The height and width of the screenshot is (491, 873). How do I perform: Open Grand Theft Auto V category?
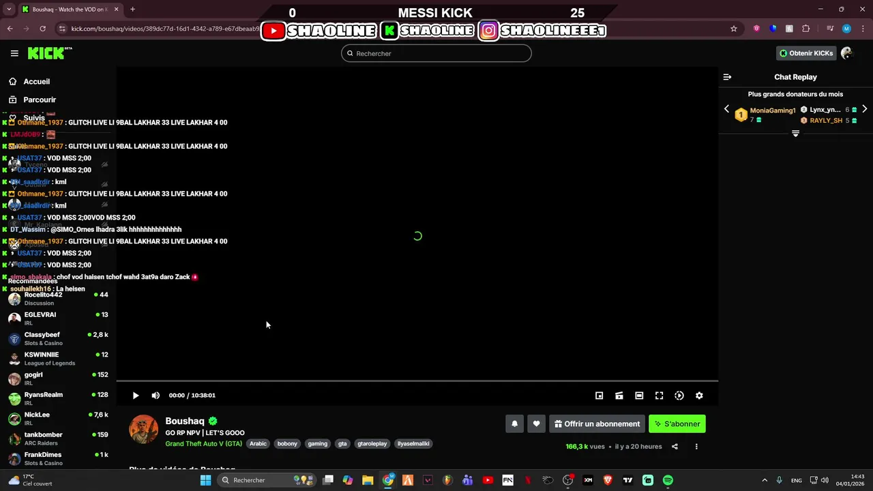[x=203, y=443]
